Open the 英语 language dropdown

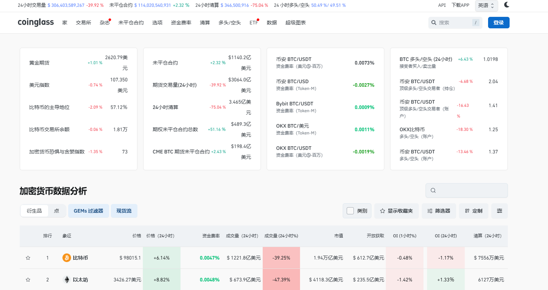click(x=486, y=5)
